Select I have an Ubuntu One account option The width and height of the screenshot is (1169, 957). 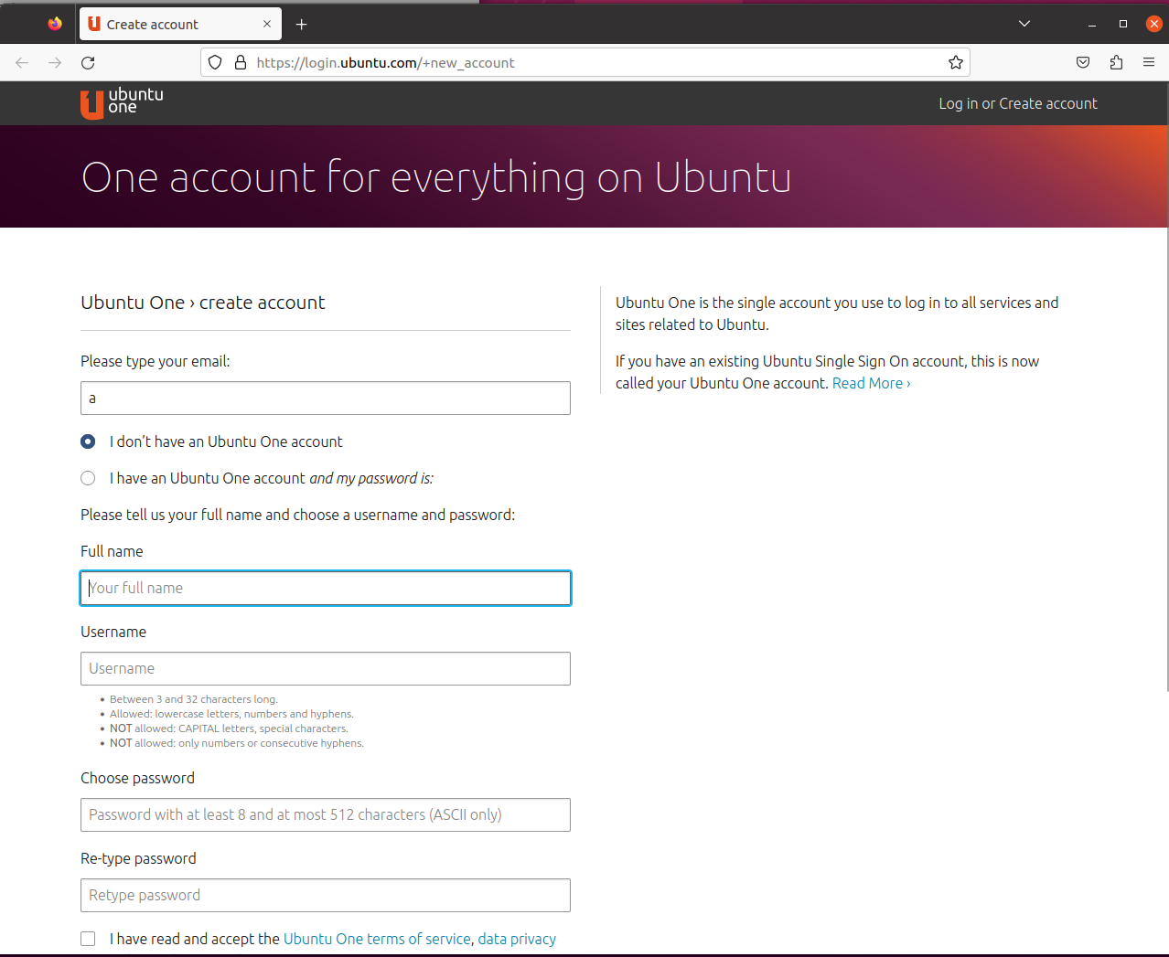point(88,478)
